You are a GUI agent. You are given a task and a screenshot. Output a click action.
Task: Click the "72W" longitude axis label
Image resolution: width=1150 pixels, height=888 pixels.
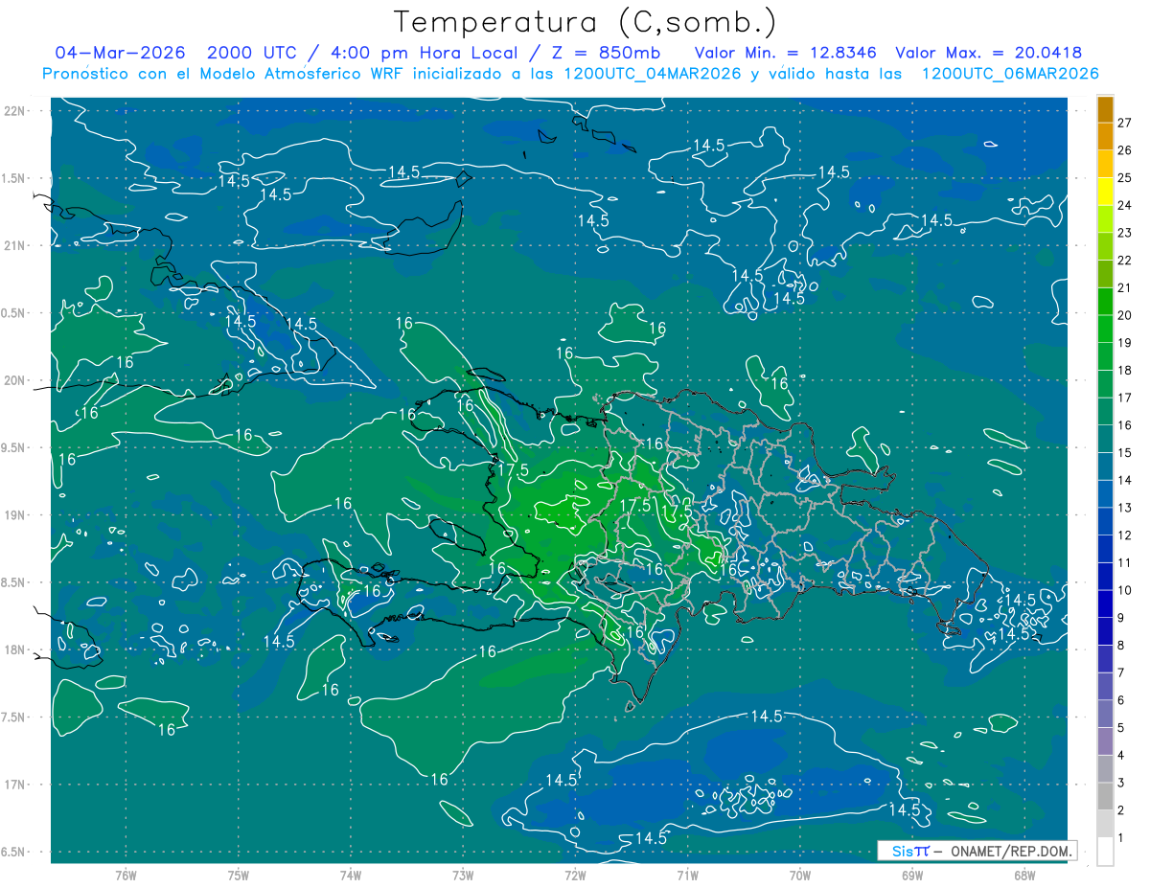(575, 876)
